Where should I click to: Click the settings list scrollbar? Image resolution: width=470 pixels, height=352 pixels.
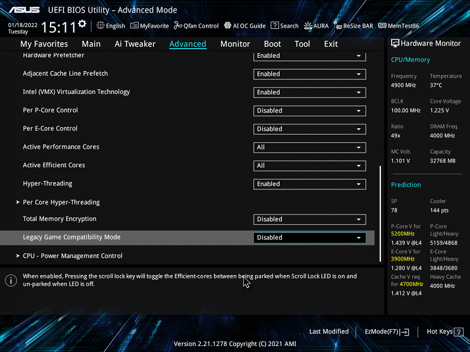click(380, 214)
